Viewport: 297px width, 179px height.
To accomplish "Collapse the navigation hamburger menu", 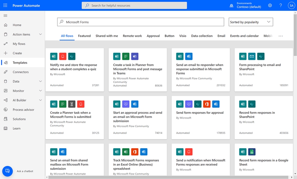I will (6, 15).
